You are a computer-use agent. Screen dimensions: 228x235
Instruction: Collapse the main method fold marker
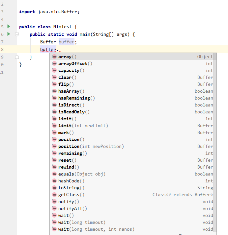pos(17,35)
